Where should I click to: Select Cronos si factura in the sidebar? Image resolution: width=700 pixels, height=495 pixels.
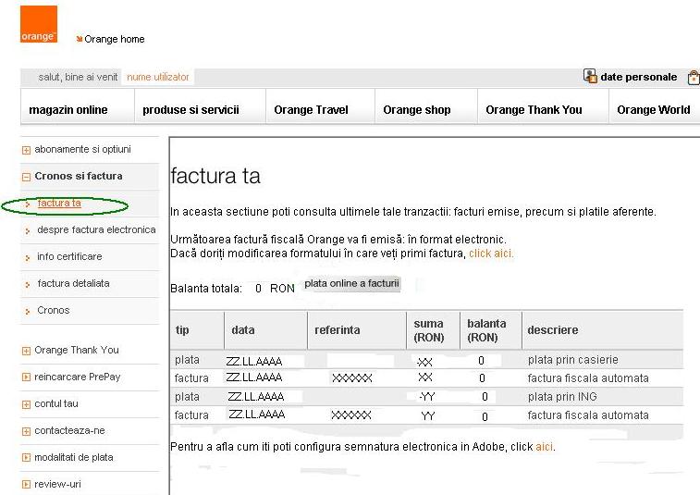[79, 176]
